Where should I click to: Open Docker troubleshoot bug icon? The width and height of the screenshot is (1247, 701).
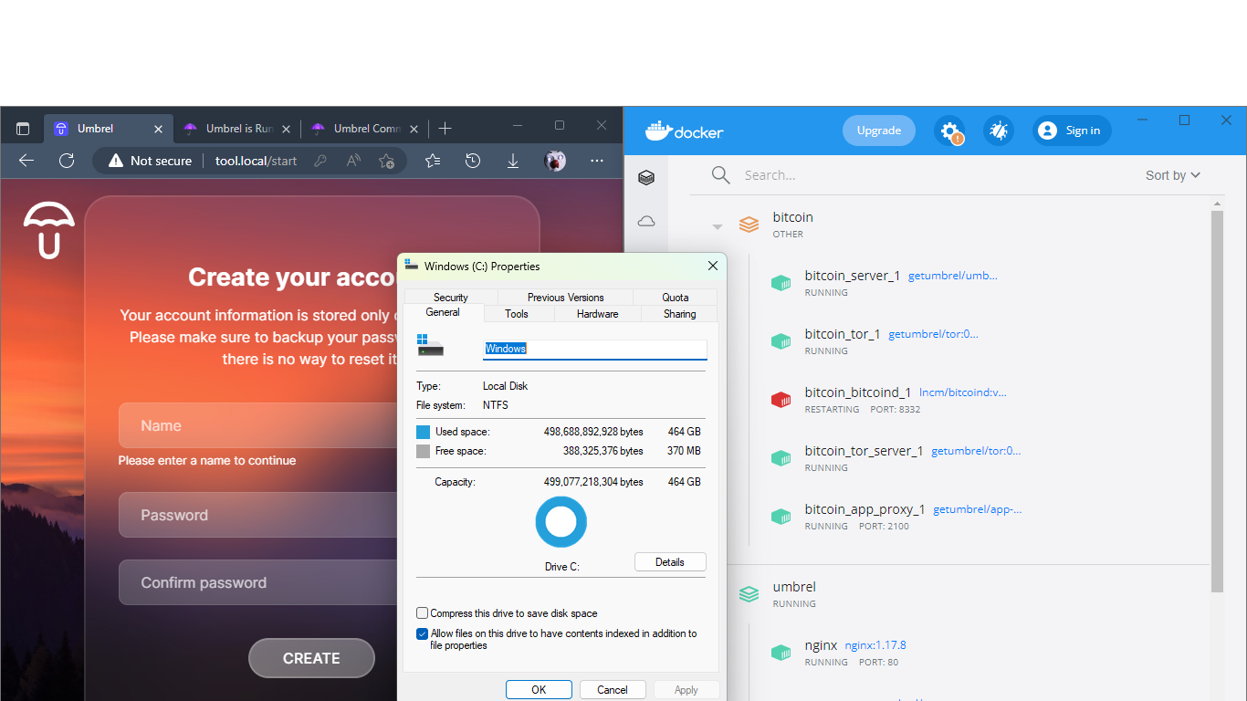click(999, 131)
